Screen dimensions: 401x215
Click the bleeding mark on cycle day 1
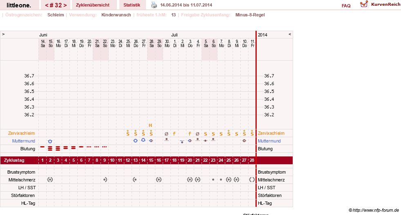tap(43, 147)
